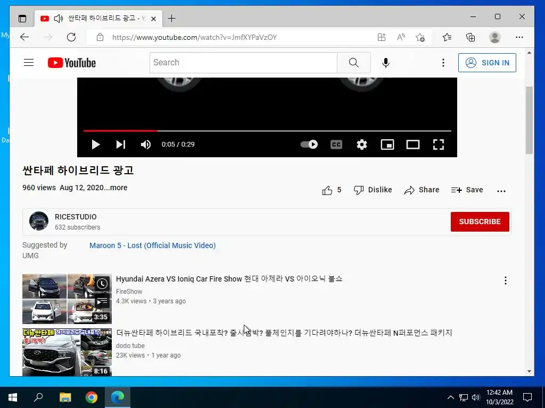Select the YouTube video browser tab
Image resolution: width=545 pixels, height=408 pixels.
pyautogui.click(x=98, y=19)
